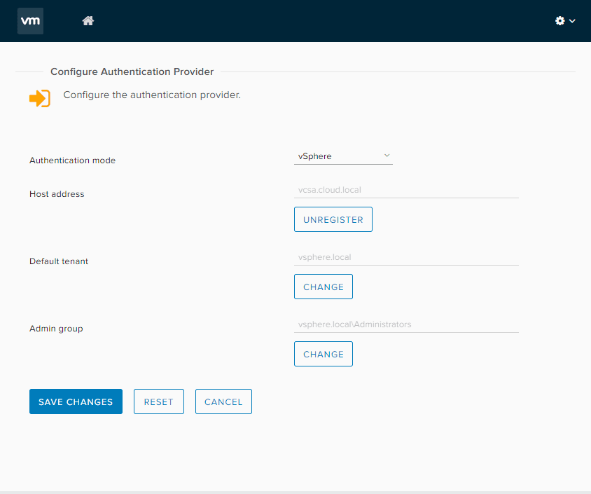
Task: Click the orange arrow configuration icon
Action: 40,98
